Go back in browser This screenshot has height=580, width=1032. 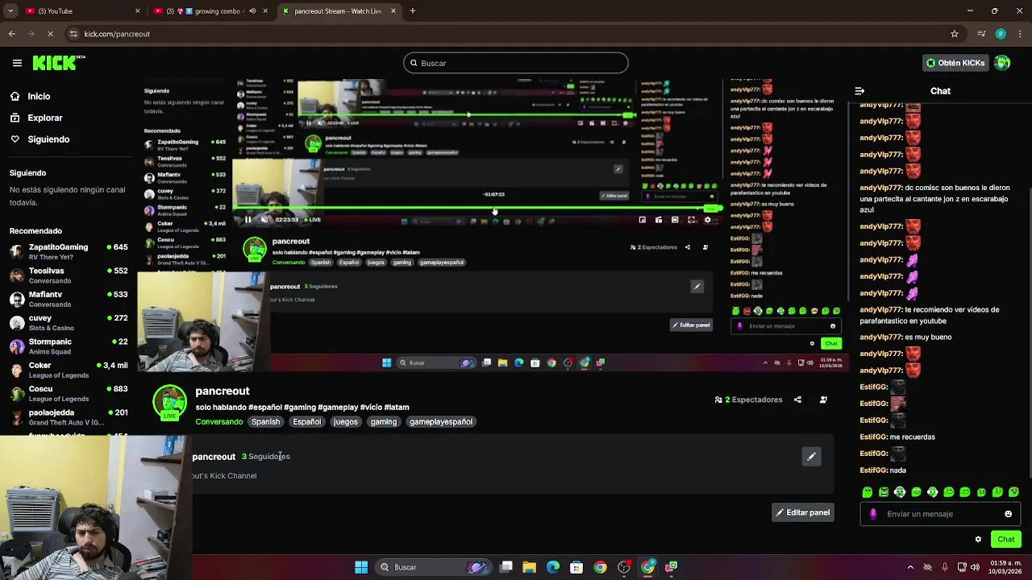click(11, 34)
